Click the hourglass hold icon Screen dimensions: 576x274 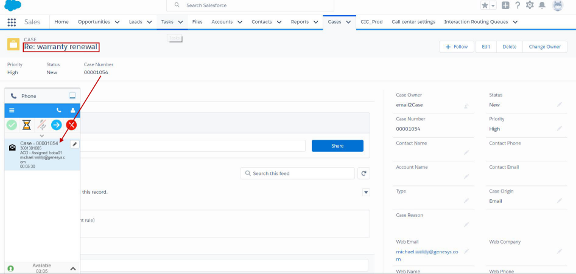[26, 125]
